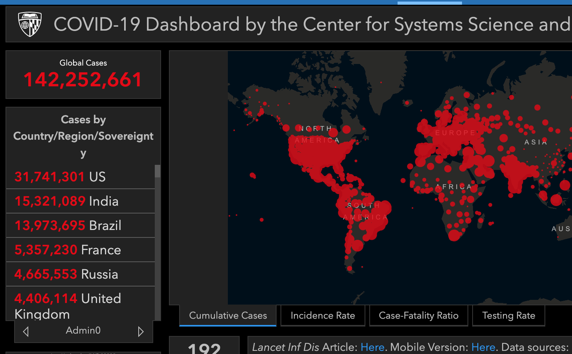The height and width of the screenshot is (354, 572).
Task: Select India in the cases list
Action: point(81,201)
